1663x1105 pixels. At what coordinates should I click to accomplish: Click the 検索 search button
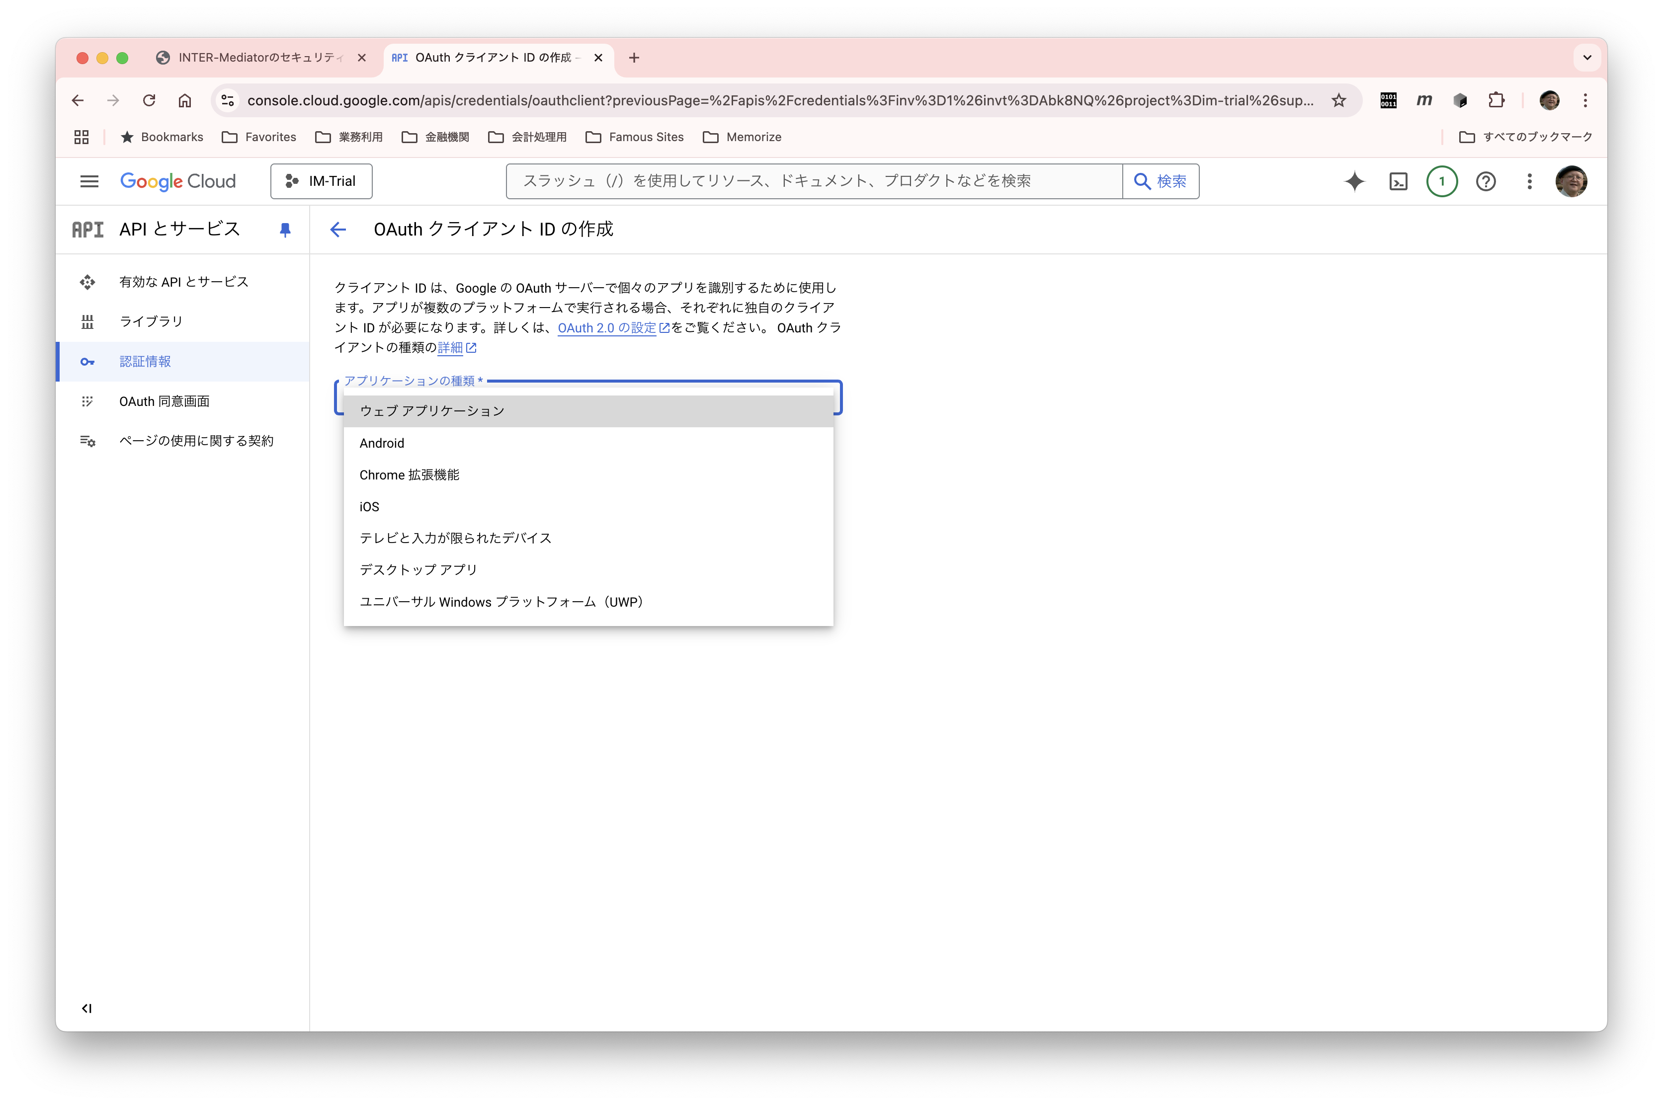1161,181
